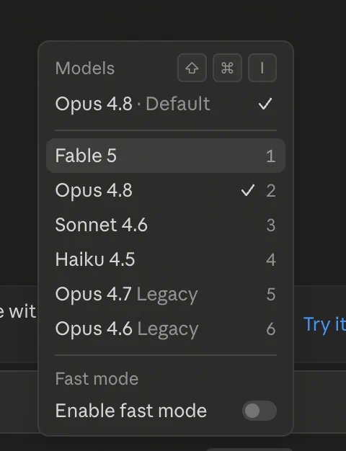Click the checkmark beside Opus 4.8 Default

pos(265,104)
